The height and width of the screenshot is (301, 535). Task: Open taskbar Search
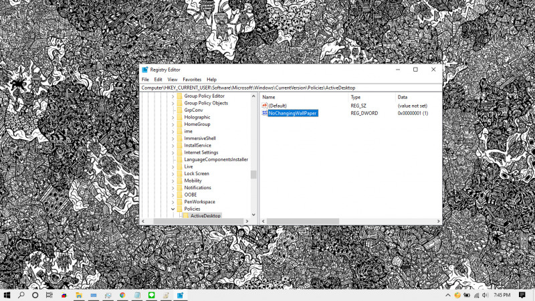(21, 295)
